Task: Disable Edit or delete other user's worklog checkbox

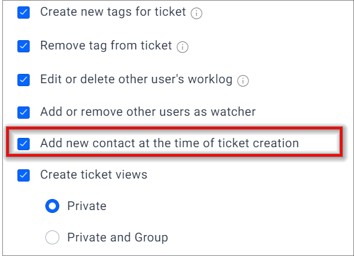Action: pos(23,80)
